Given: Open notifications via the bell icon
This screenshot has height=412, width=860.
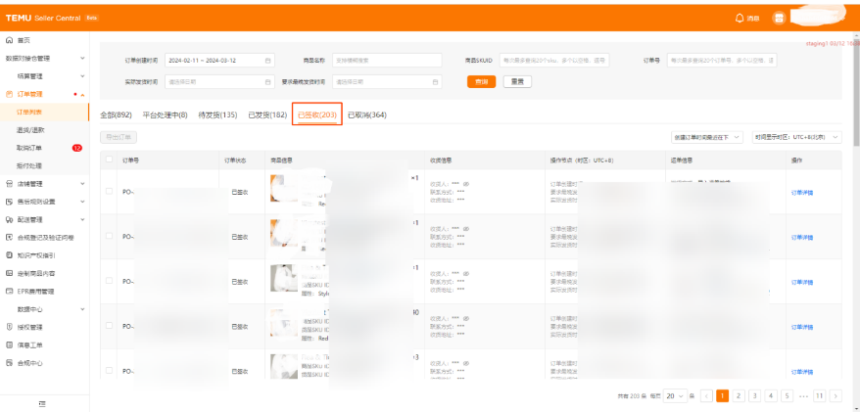Looking at the screenshot, I should 740,18.
